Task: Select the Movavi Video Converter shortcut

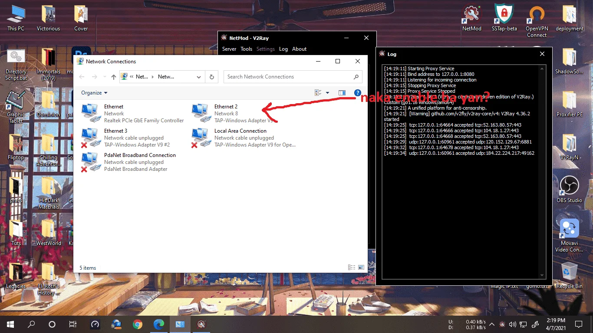Action: 569,235
